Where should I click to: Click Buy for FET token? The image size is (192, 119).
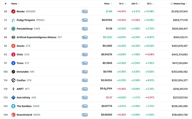pos(85,37)
